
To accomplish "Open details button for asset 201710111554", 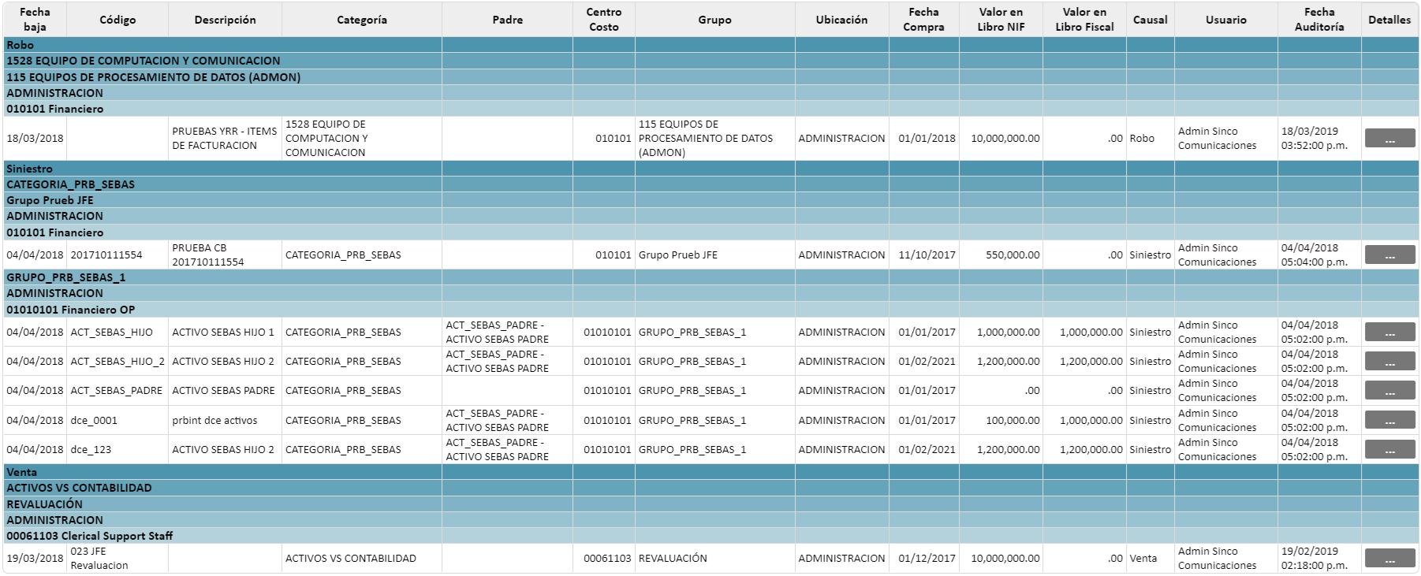I will click(1389, 255).
